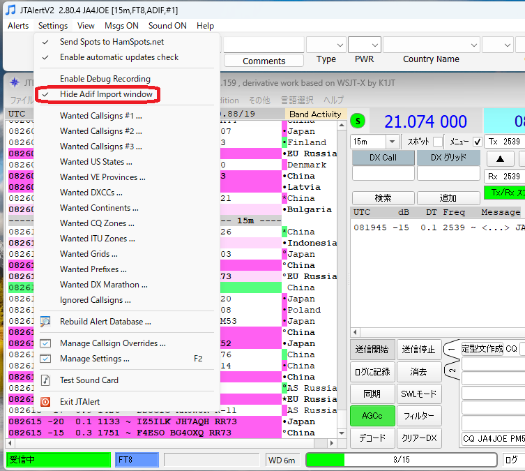This screenshot has height=471, width=525.
Task: Click the クリアーDX button
Action: (x=419, y=438)
